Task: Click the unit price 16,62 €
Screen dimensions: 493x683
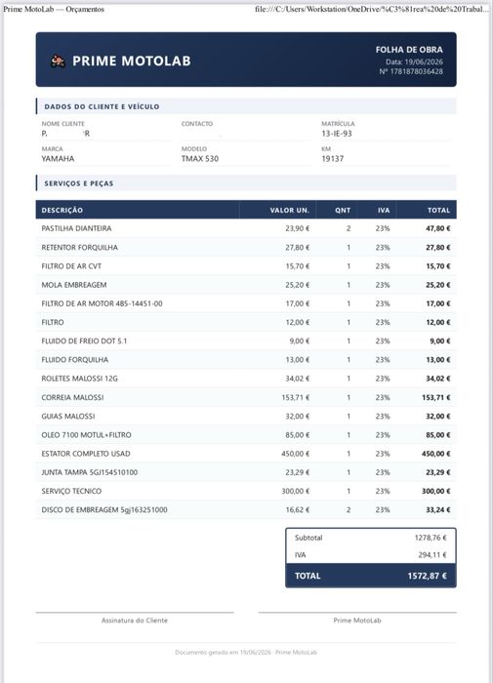Action: tap(298, 509)
